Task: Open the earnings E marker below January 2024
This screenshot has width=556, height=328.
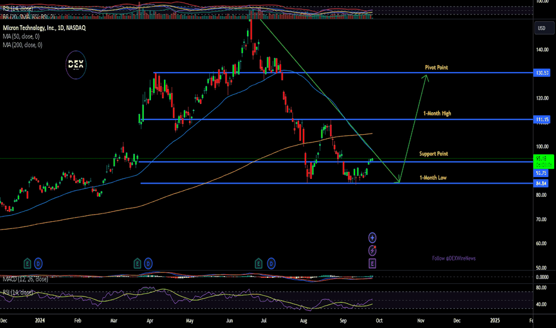Action: (27, 264)
